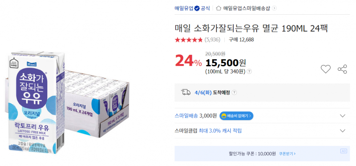Click the blue verified badge by 매일유업

tap(197, 8)
